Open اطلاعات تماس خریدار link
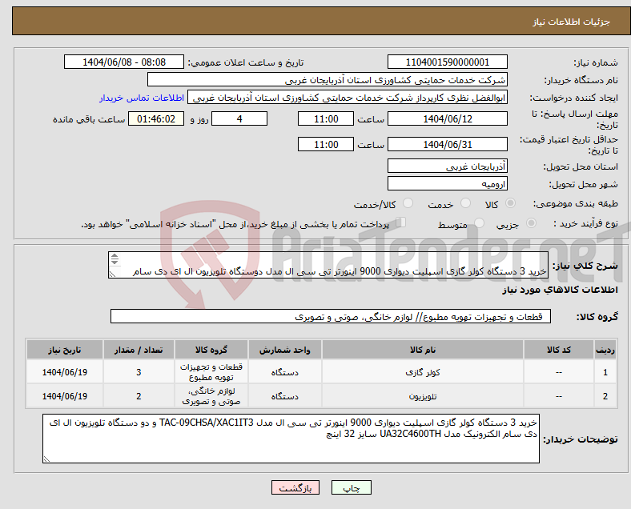Screen dimensions: 631x509 coord(142,98)
